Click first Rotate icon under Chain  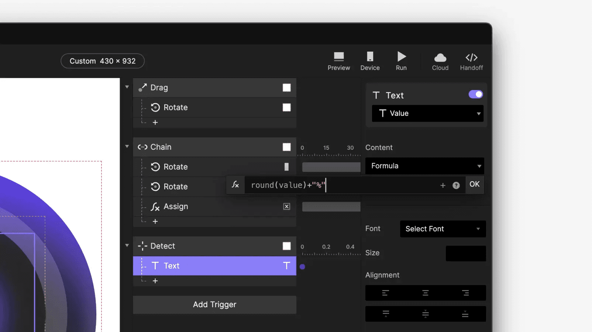pos(155,167)
